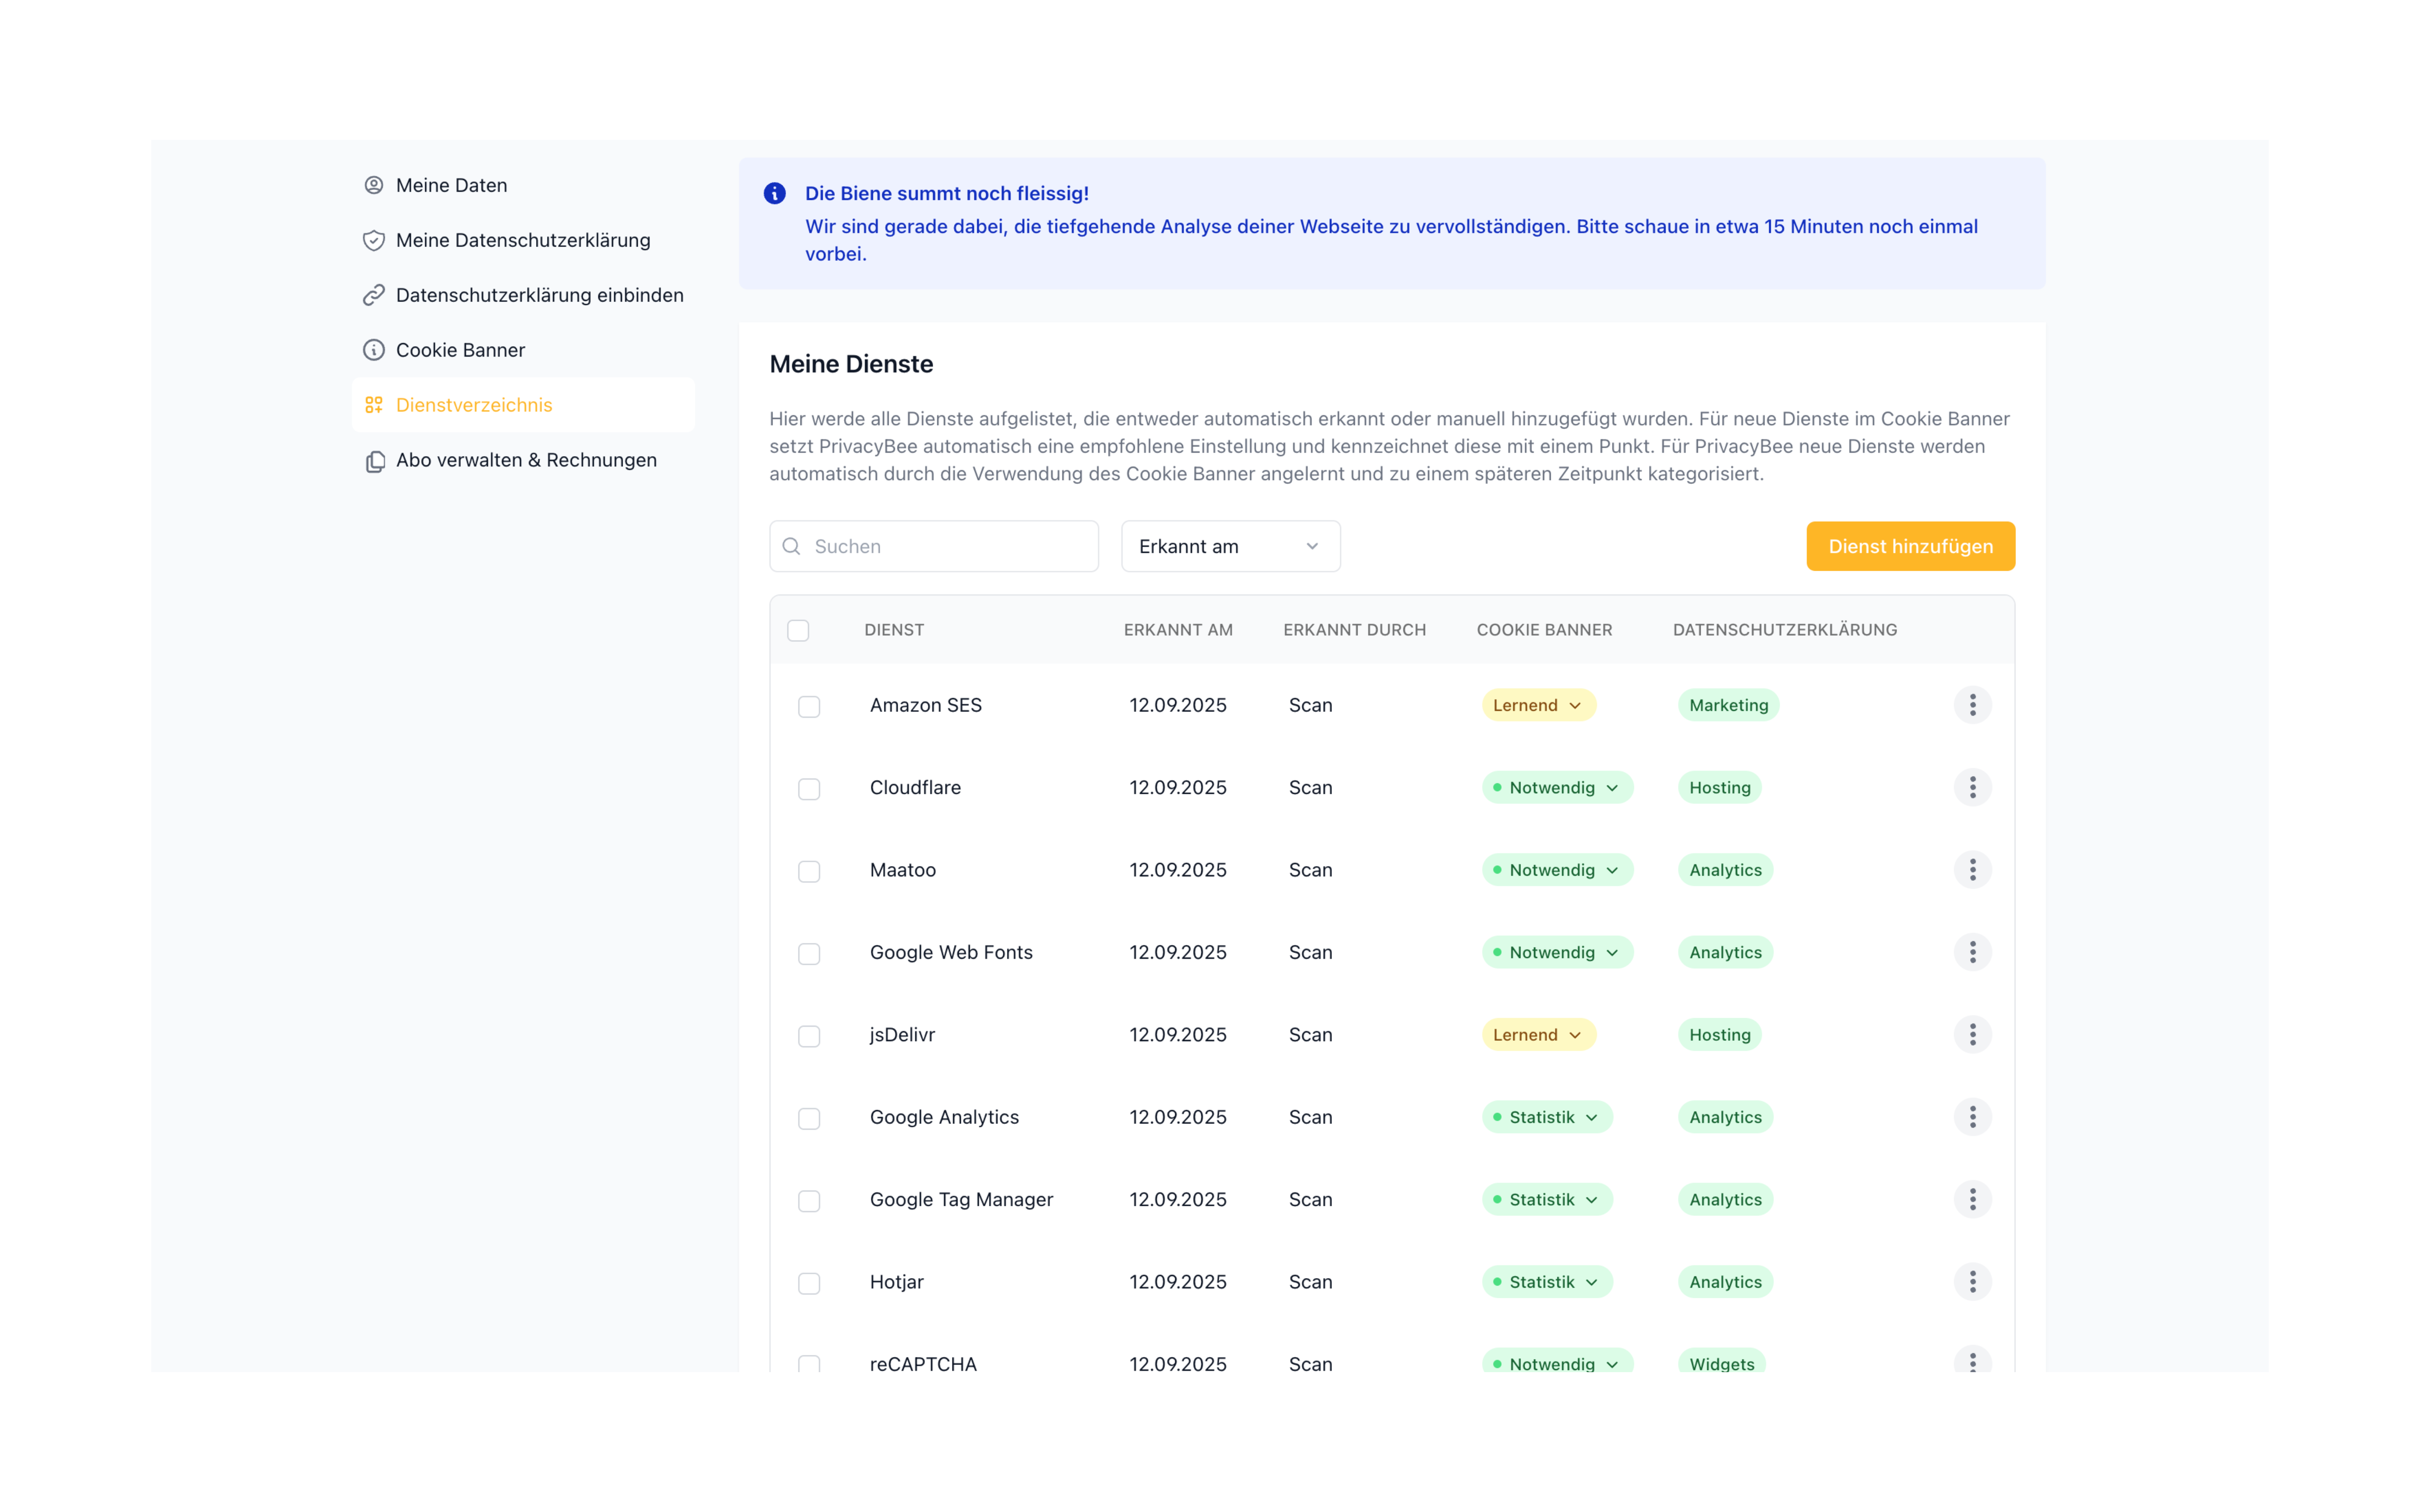Viewport: 2420px width, 1512px height.
Task: Click the user icon beside Meine Daten
Action: coord(373,185)
